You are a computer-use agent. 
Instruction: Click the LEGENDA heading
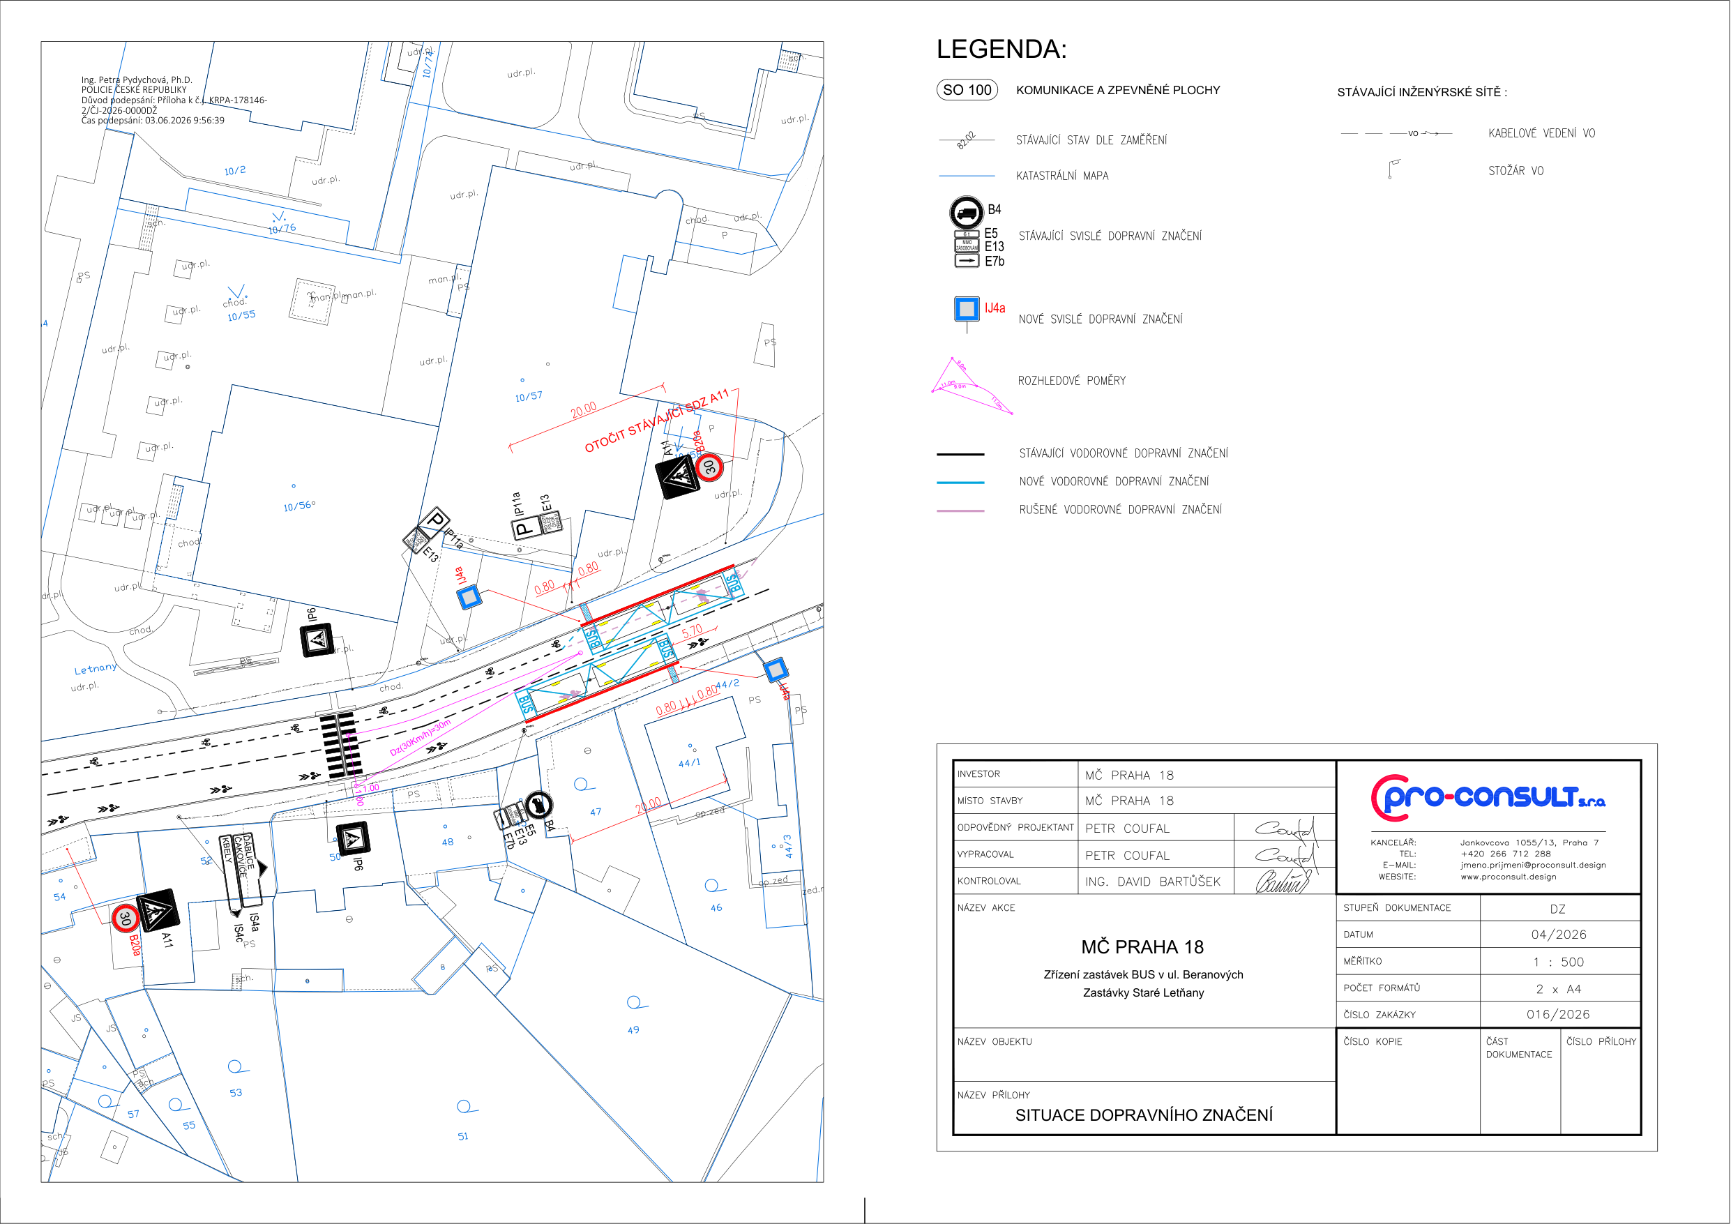1001,49
